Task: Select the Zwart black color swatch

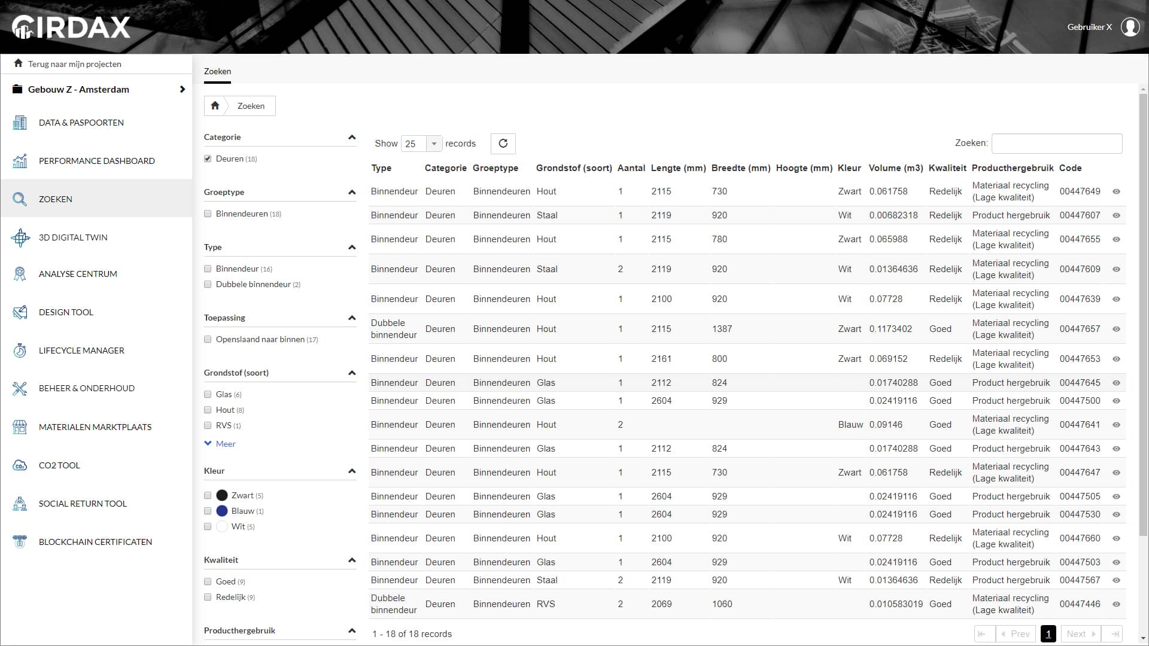Action: [222, 495]
